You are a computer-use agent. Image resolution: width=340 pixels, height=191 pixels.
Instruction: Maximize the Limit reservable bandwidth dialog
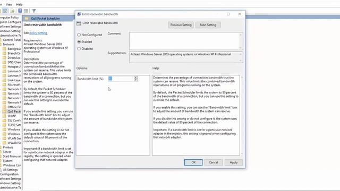pos(228,14)
